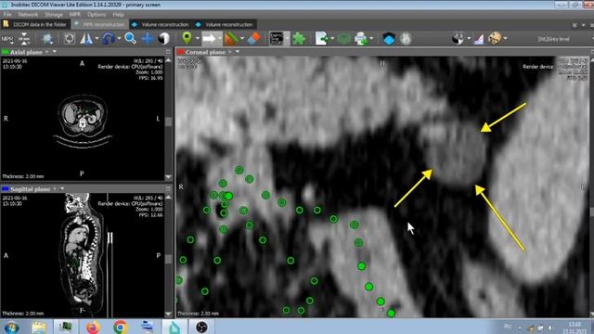
Task: Click the export document icon with green arrow
Action: coord(322,39)
